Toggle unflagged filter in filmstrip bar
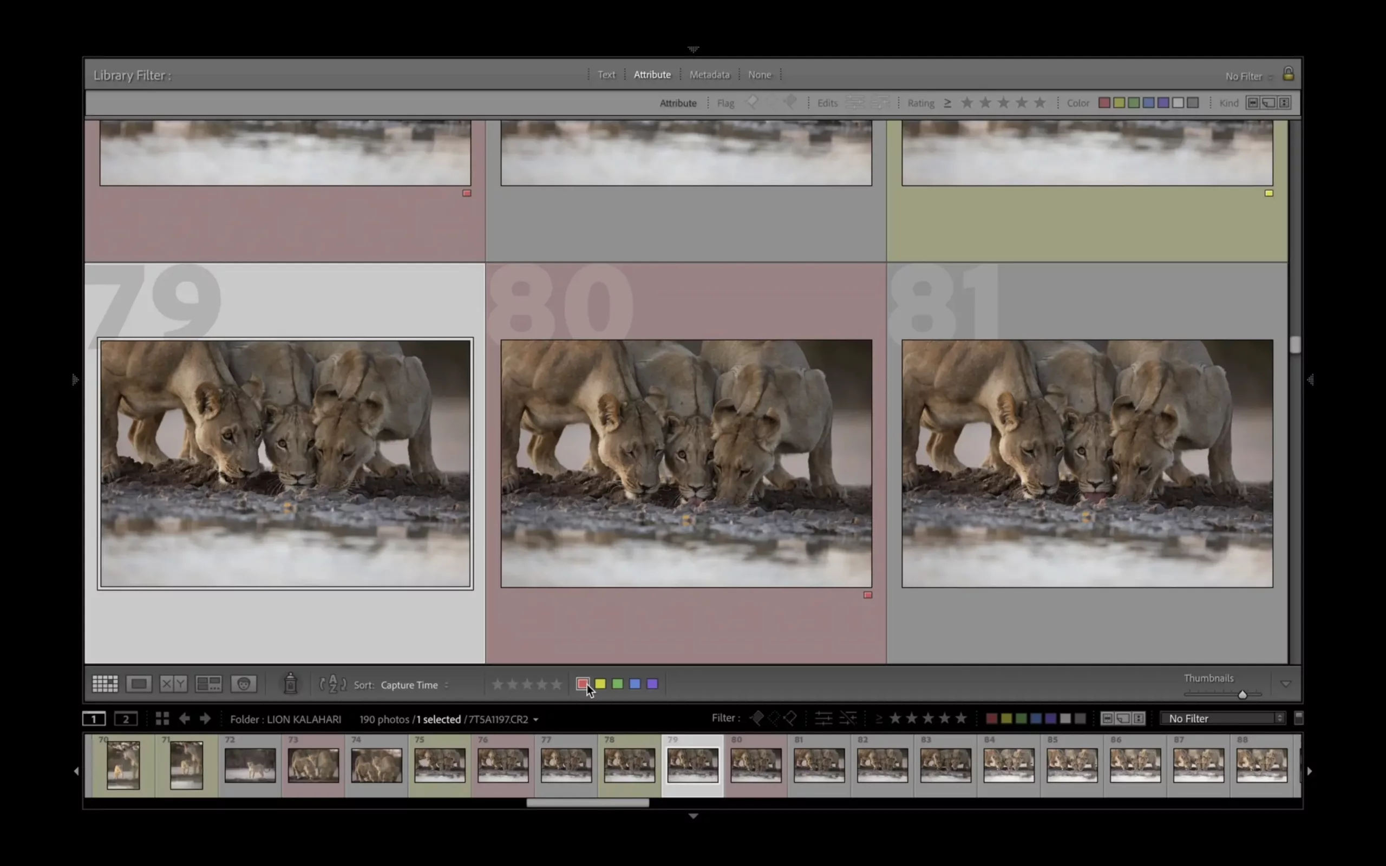The image size is (1386, 866). click(774, 718)
